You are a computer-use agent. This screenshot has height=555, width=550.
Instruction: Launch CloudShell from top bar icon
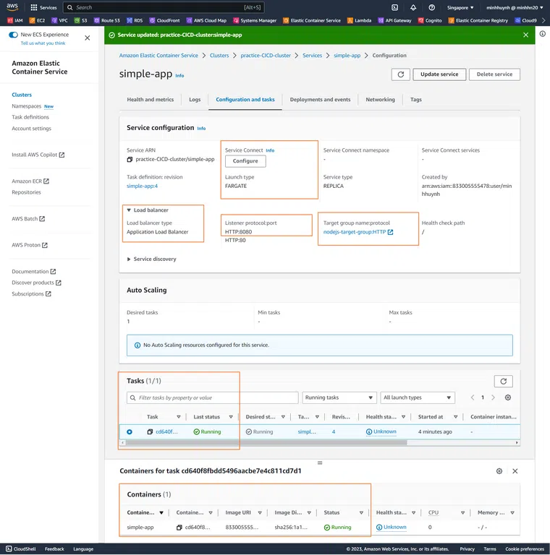[395, 7]
